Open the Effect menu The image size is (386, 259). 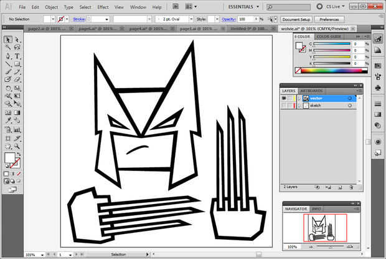point(103,7)
